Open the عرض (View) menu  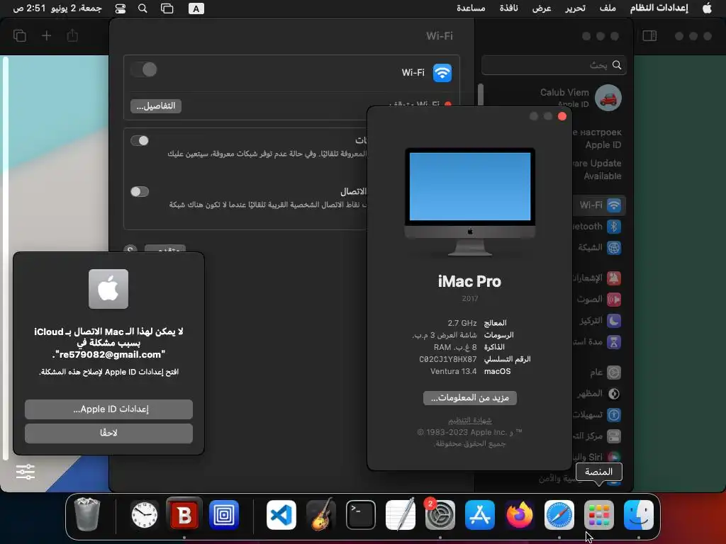point(542,8)
